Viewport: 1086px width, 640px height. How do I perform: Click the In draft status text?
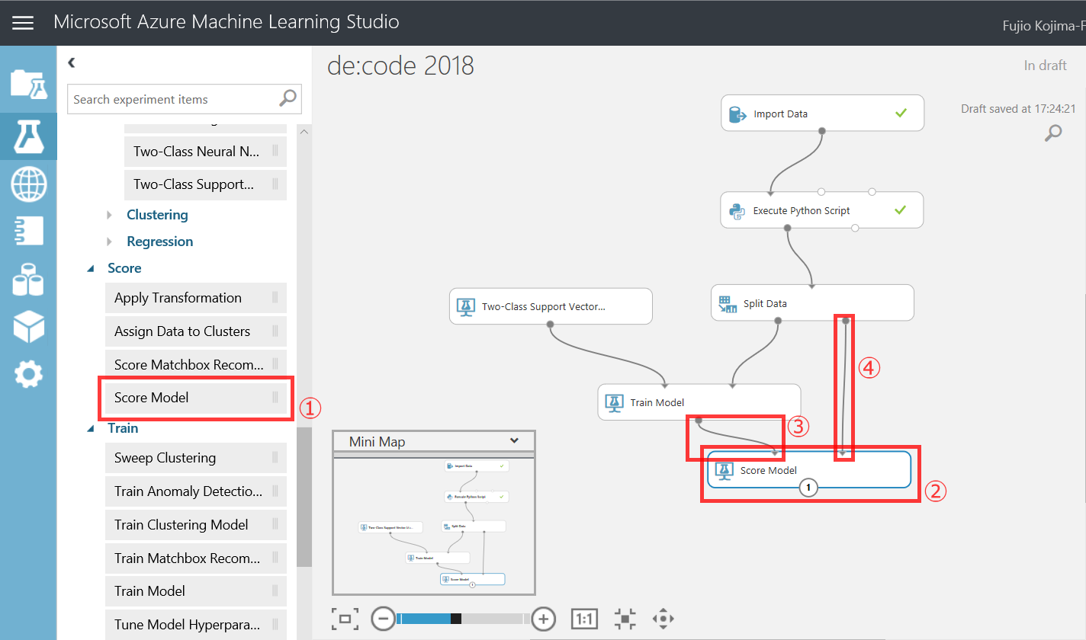[x=1045, y=66]
